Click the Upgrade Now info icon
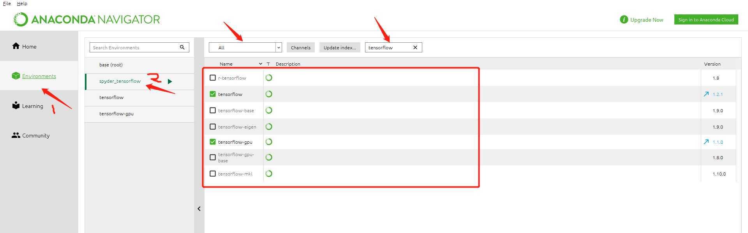Image resolution: width=748 pixels, height=233 pixels. pyautogui.click(x=624, y=19)
